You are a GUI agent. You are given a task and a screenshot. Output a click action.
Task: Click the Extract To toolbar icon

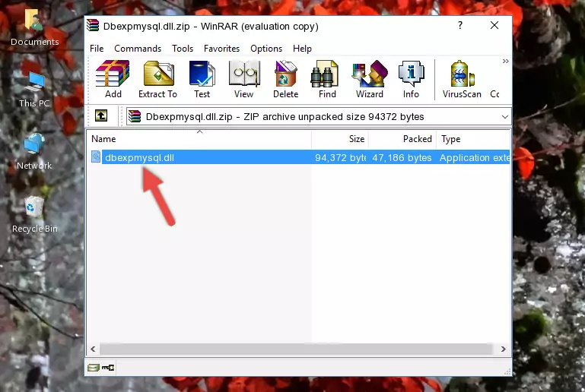(x=157, y=79)
